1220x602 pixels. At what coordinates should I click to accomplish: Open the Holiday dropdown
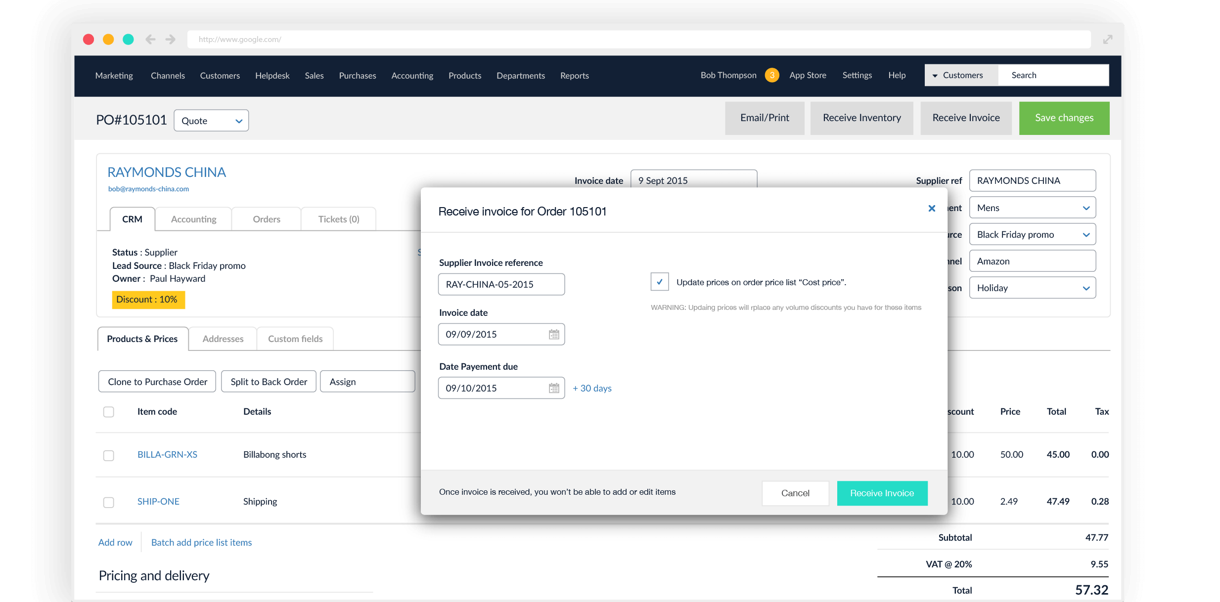pos(1032,288)
